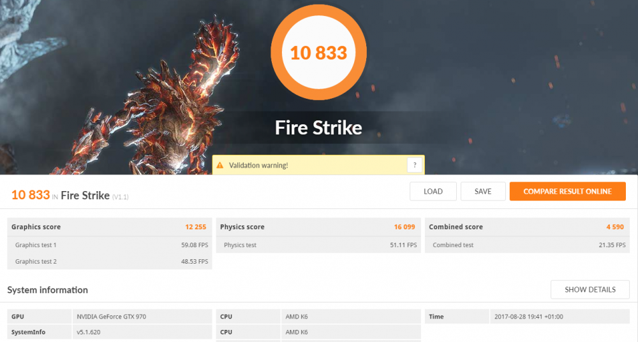The width and height of the screenshot is (638, 342).
Task: Click the 16 099 physics score value
Action: click(404, 227)
